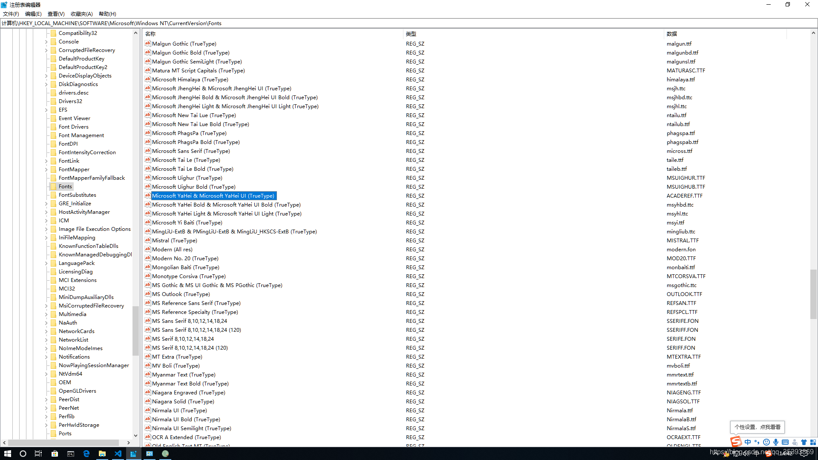Open the 收藏夹(A) menu
The height and width of the screenshot is (460, 818).
[81, 14]
